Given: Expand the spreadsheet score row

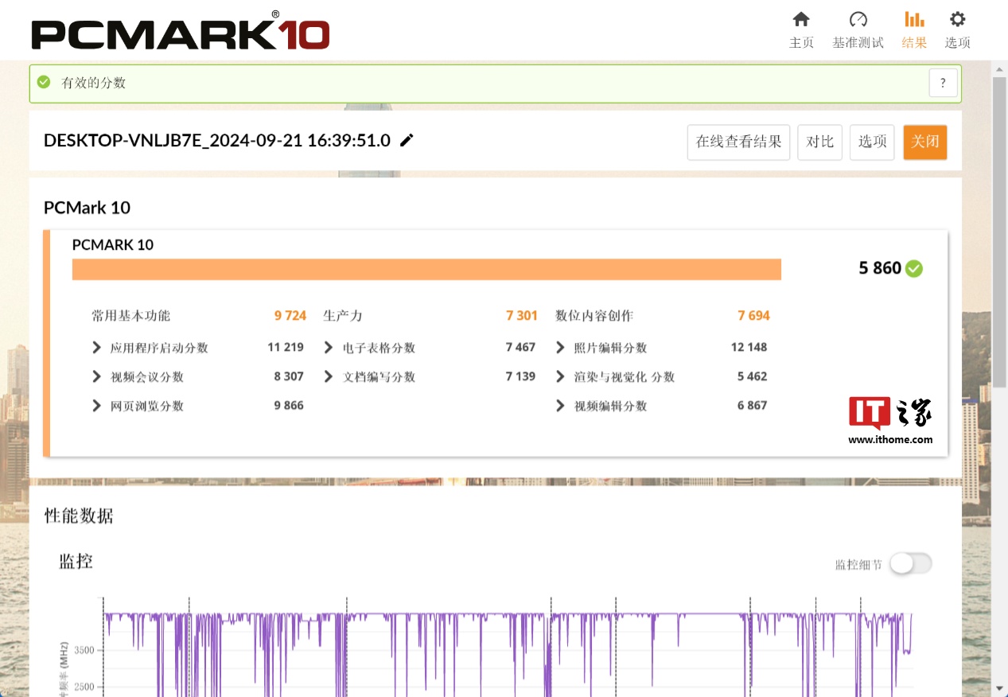Looking at the screenshot, I should pyautogui.click(x=329, y=348).
